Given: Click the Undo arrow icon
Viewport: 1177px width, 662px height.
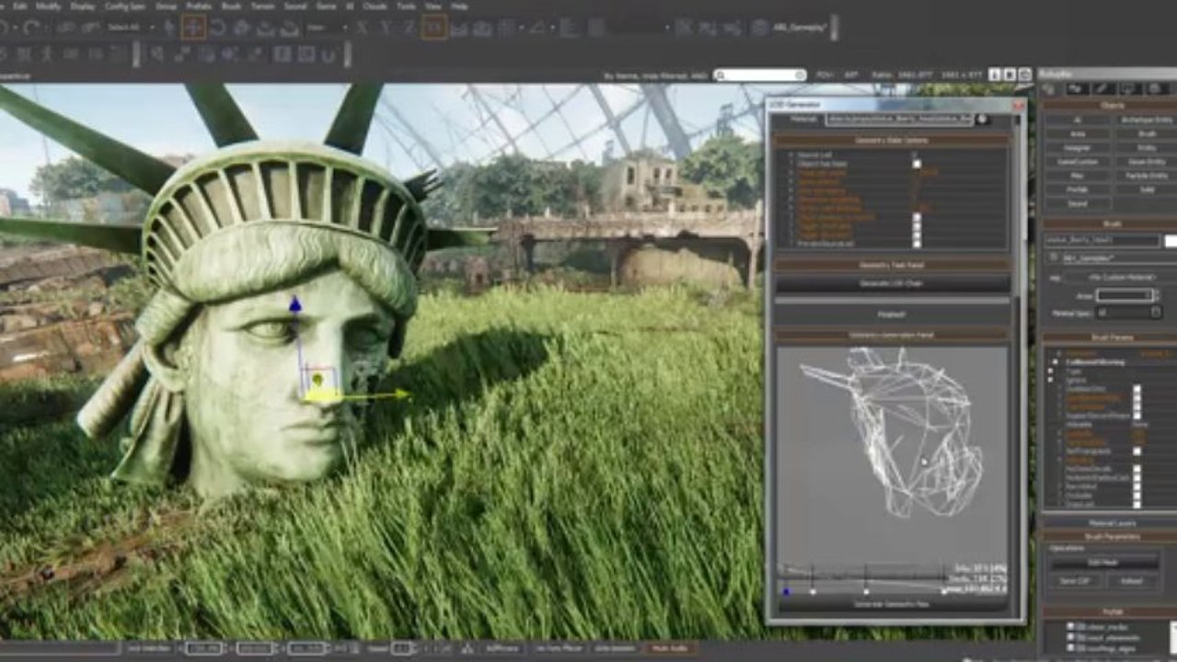Looking at the screenshot, I should coord(4,28).
